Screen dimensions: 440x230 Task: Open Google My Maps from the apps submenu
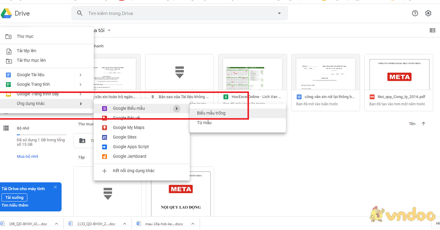(129, 127)
